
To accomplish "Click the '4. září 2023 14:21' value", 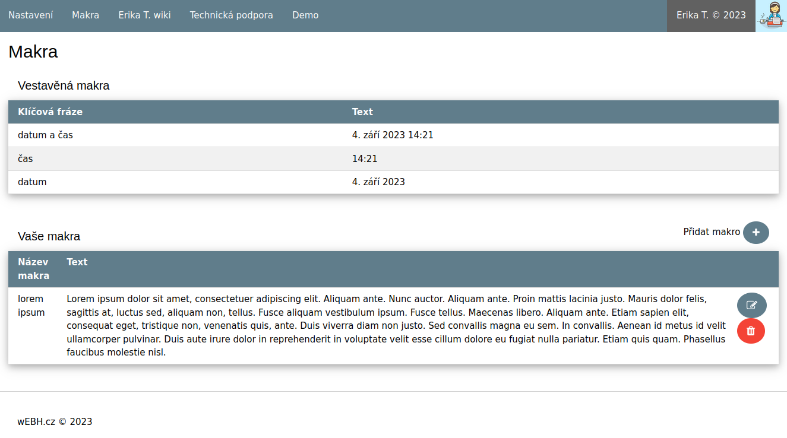I will coord(393,135).
